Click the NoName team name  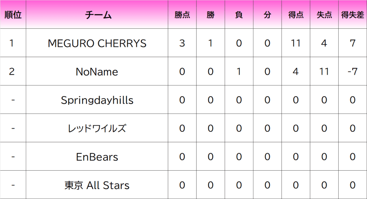click(97, 72)
